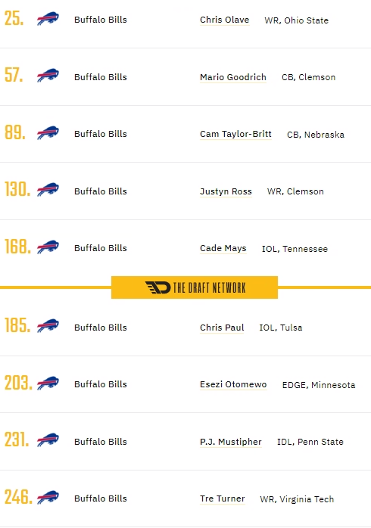Select Bills logo in pick 168 row

48,247
